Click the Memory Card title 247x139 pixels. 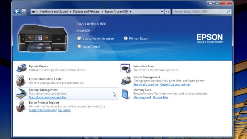point(142,90)
